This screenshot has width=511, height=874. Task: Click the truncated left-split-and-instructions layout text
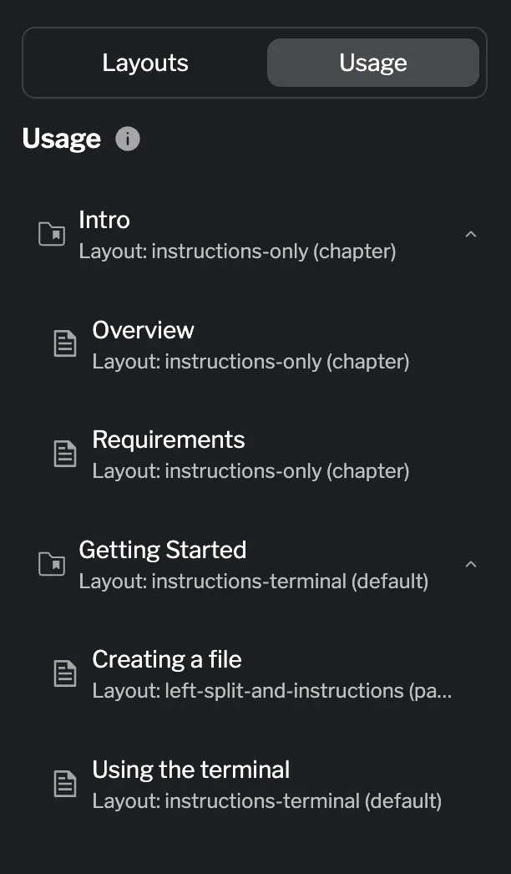(276, 690)
